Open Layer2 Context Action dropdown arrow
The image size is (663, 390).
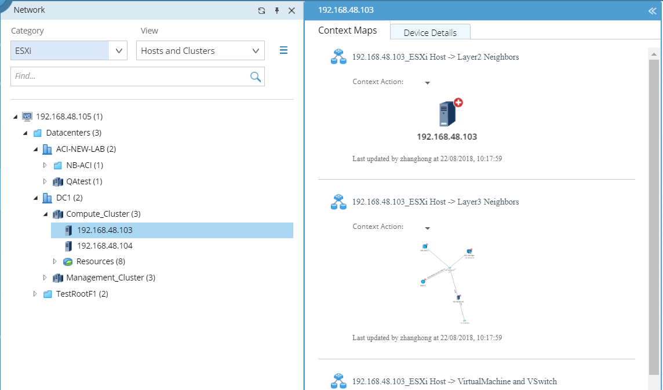[428, 83]
